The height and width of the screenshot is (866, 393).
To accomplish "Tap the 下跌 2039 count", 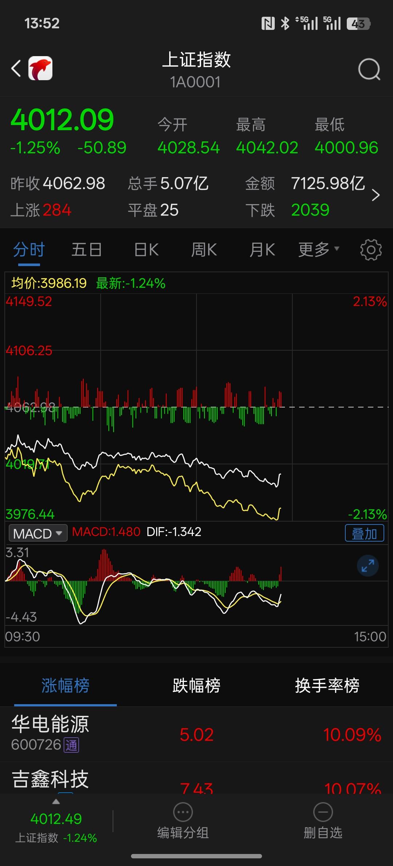I will click(x=287, y=210).
